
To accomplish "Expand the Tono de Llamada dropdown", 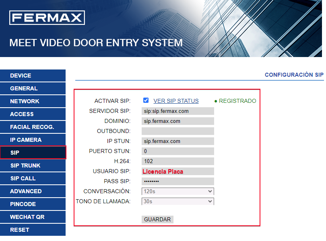I will (177, 201).
